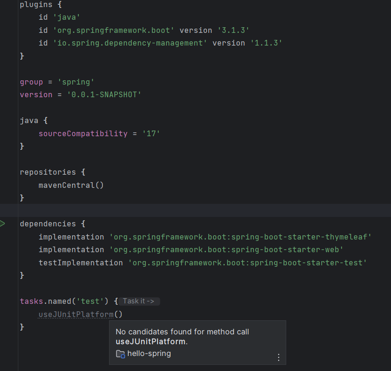This screenshot has height=371, width=391.
Task: Select the hello-spring label in the tooltip
Action: pos(149,354)
